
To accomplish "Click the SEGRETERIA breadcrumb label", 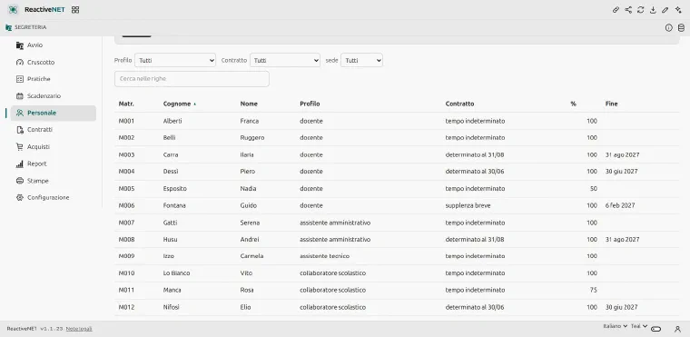I will pyautogui.click(x=30, y=27).
